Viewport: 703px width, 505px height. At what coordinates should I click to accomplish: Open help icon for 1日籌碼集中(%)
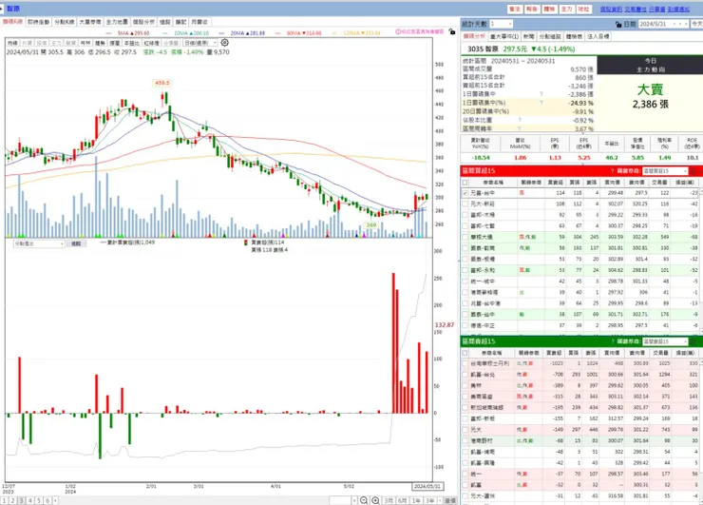[541, 103]
